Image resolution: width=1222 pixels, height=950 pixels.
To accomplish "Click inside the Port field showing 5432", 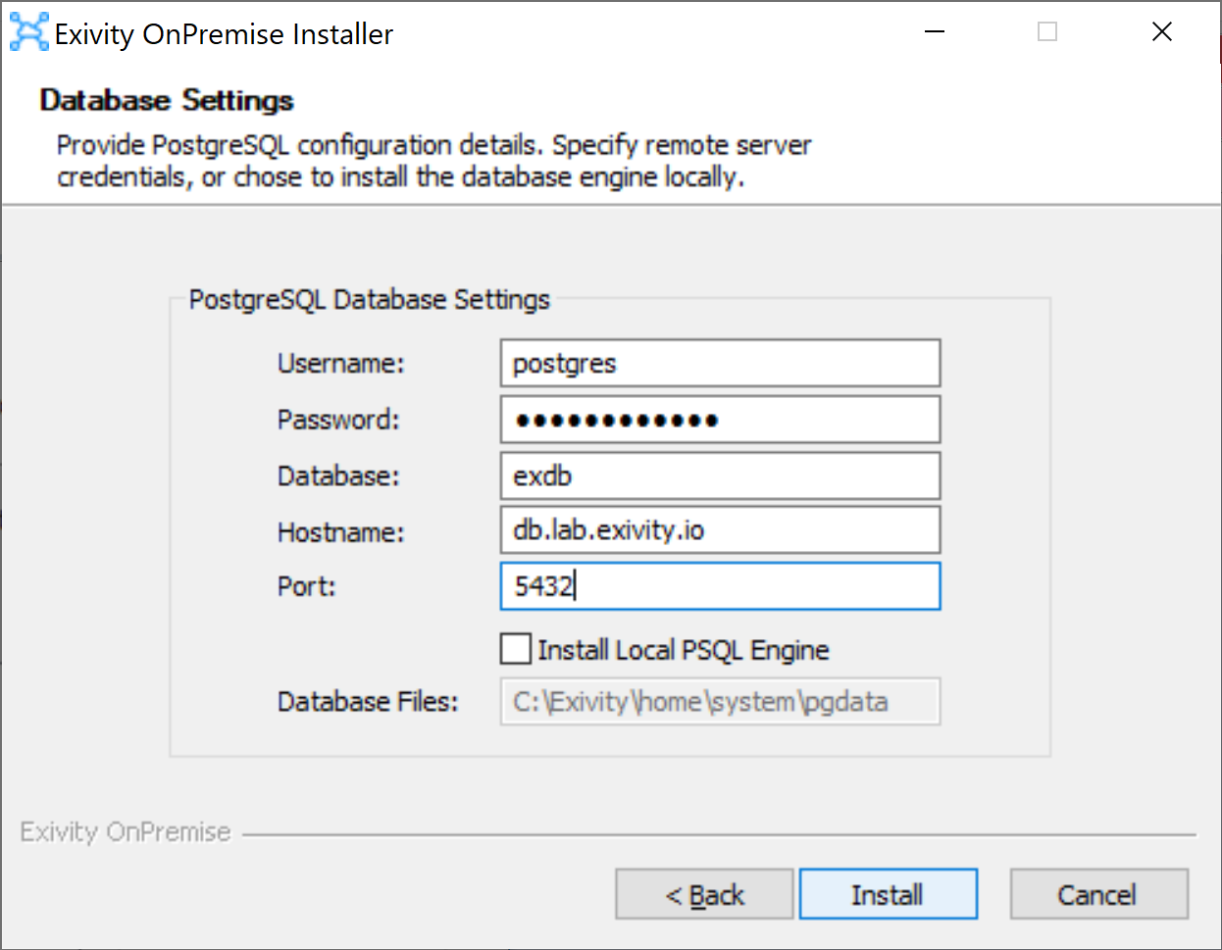I will click(x=720, y=586).
